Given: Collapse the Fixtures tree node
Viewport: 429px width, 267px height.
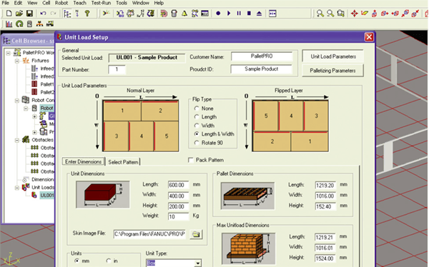Looking at the screenshot, I should tap(17, 61).
